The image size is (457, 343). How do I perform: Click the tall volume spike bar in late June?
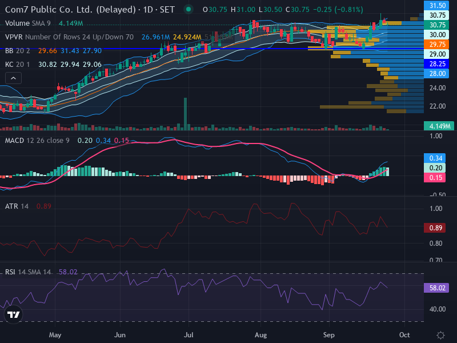point(185,114)
